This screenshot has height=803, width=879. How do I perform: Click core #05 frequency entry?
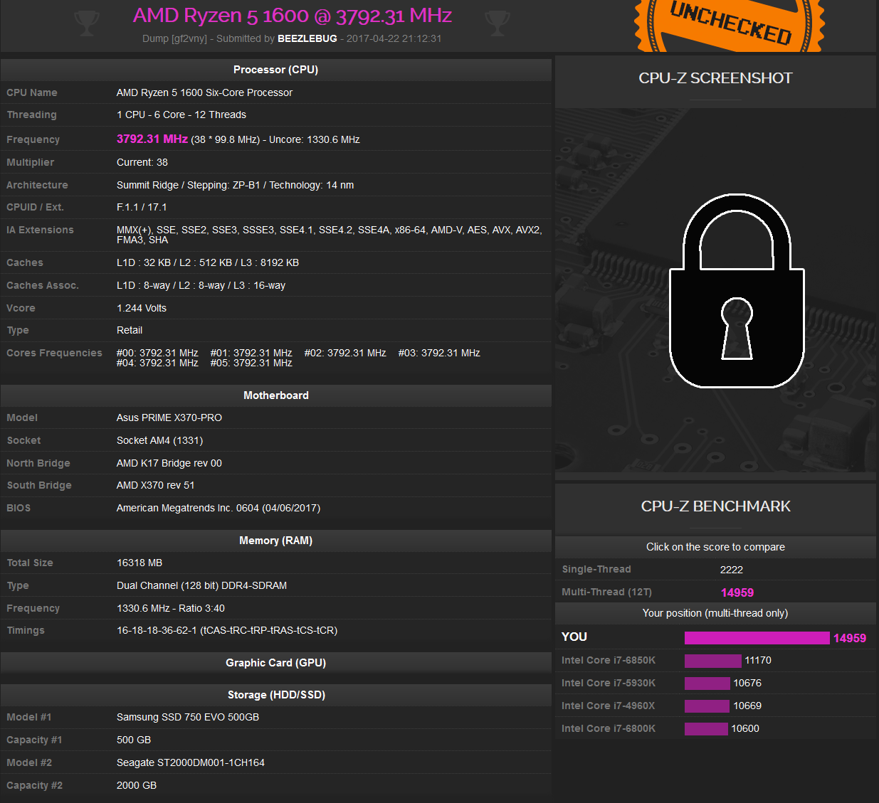tap(251, 363)
